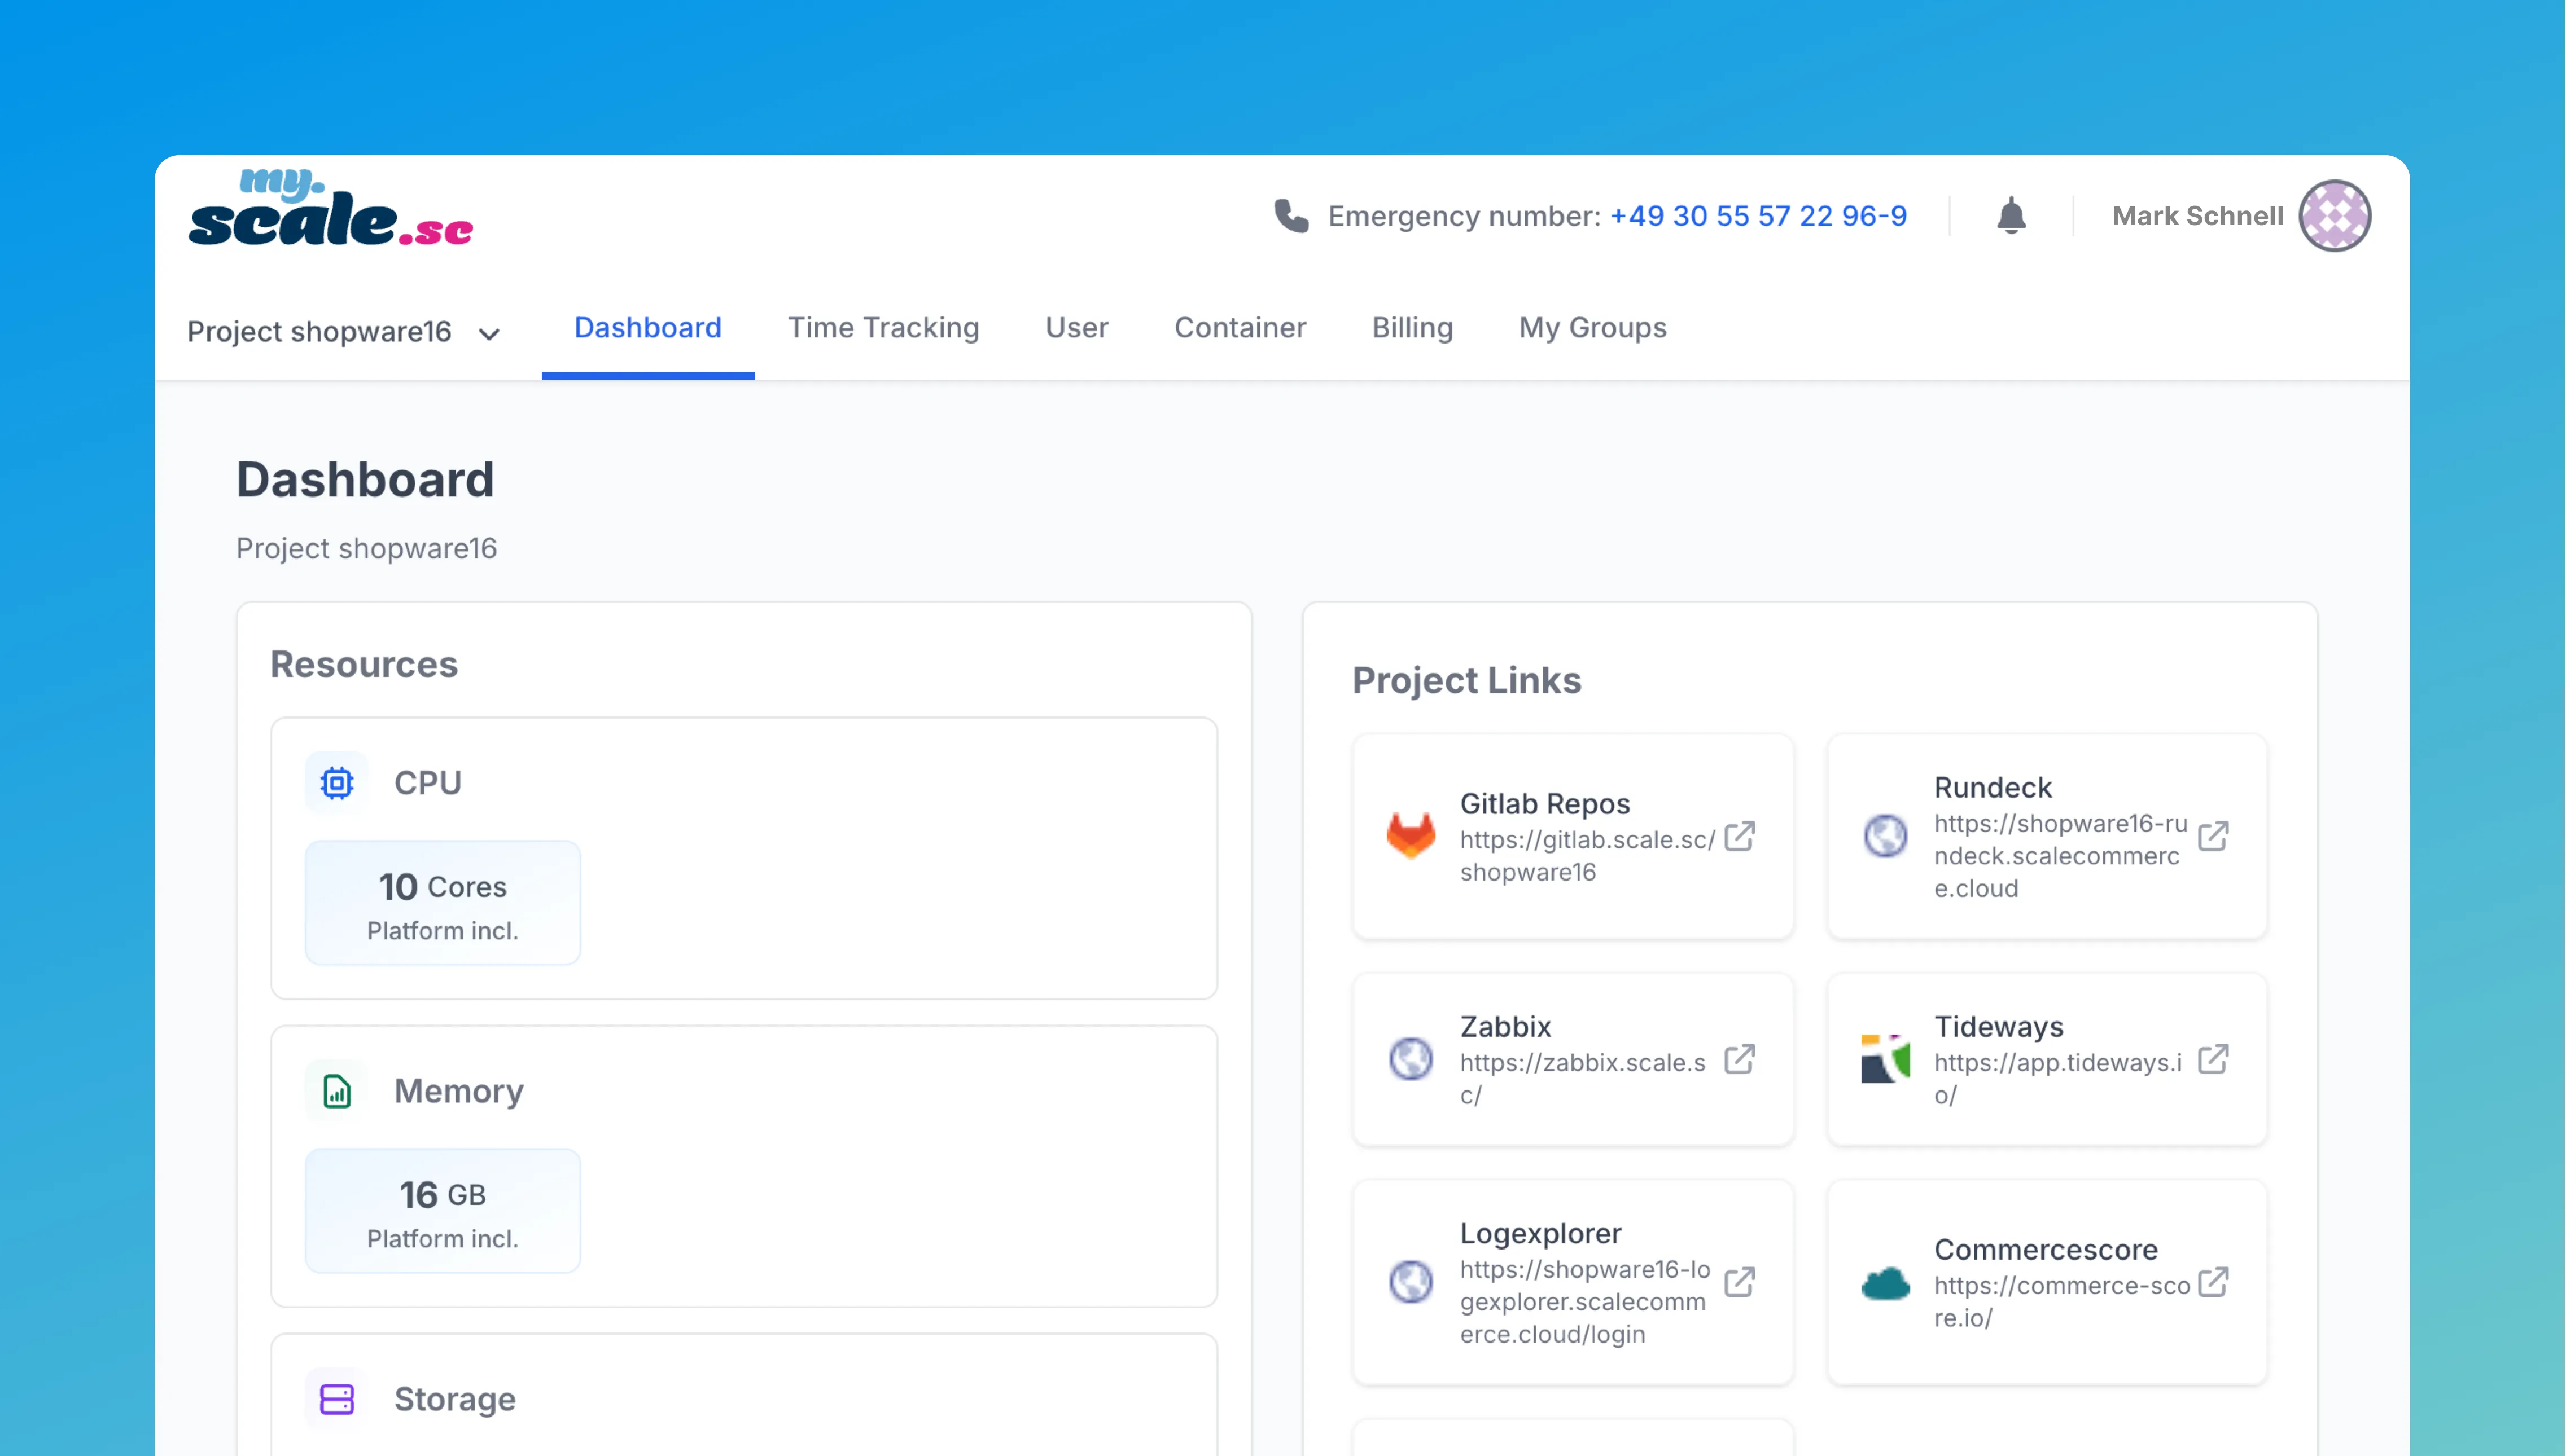This screenshot has height=1456, width=2566.
Task: Click the CPU label
Action: click(427, 783)
